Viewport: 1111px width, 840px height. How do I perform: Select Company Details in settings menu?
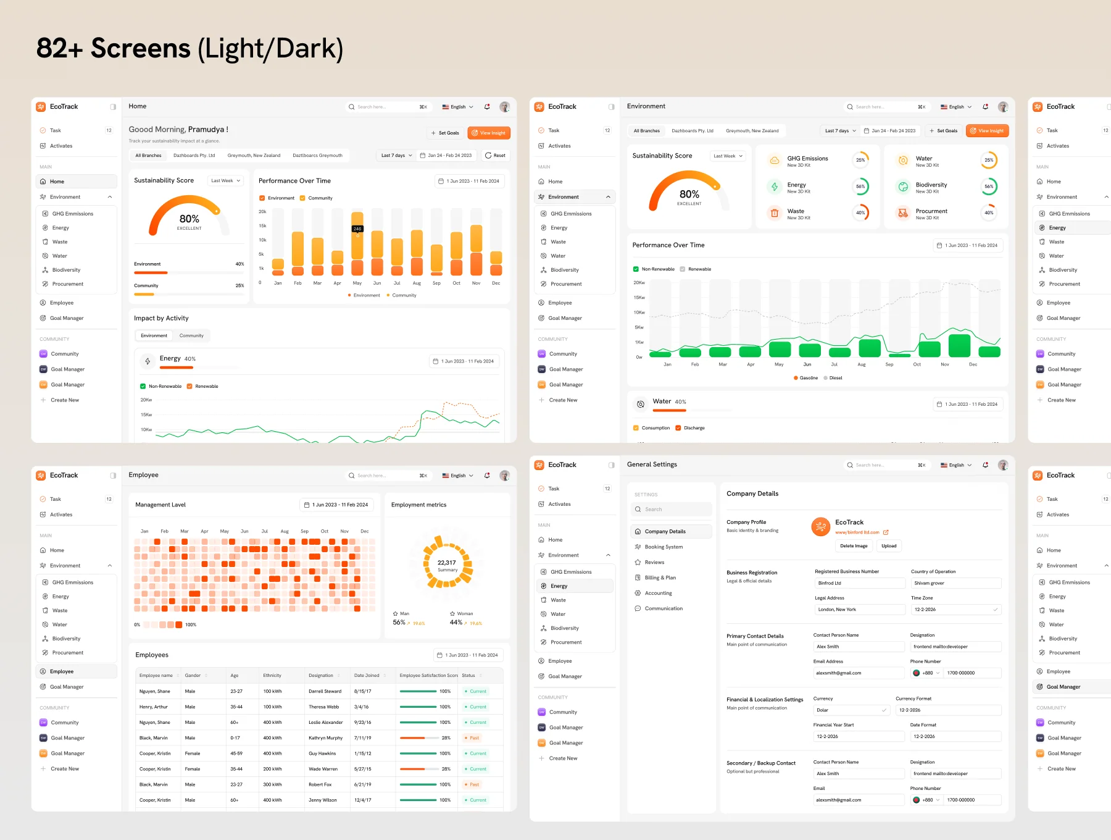pyautogui.click(x=671, y=532)
